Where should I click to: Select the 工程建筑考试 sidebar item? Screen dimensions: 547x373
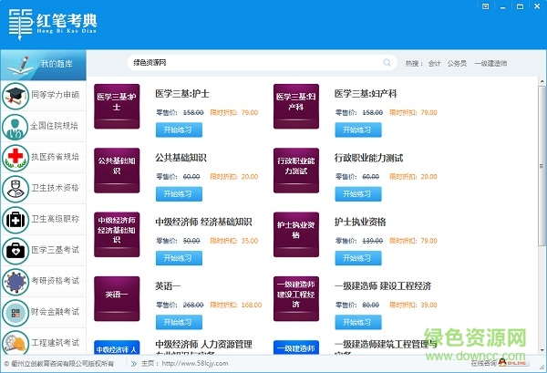[15, 343]
